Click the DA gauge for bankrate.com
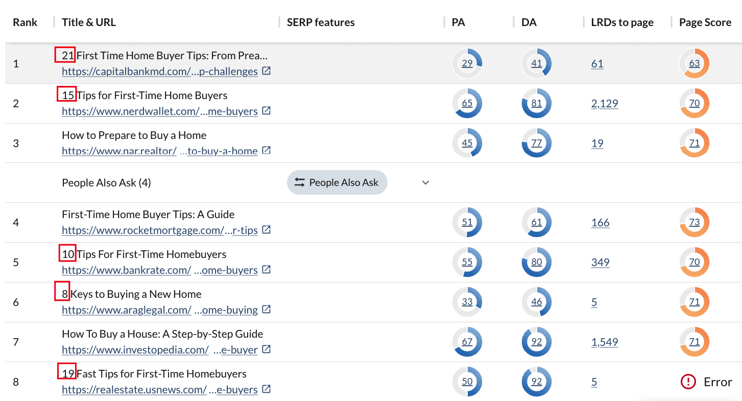The image size is (742, 401). [536, 262]
